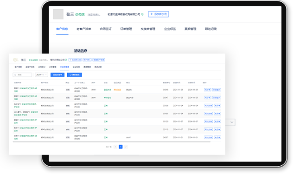The image size is (293, 175).
Task: Click the round avatar in the foreground panel
Action: (15, 60)
